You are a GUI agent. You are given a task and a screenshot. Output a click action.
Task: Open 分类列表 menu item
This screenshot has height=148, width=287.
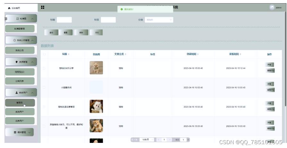[20, 81]
